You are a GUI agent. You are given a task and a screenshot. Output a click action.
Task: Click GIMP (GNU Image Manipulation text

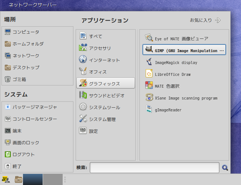[x=186, y=51]
